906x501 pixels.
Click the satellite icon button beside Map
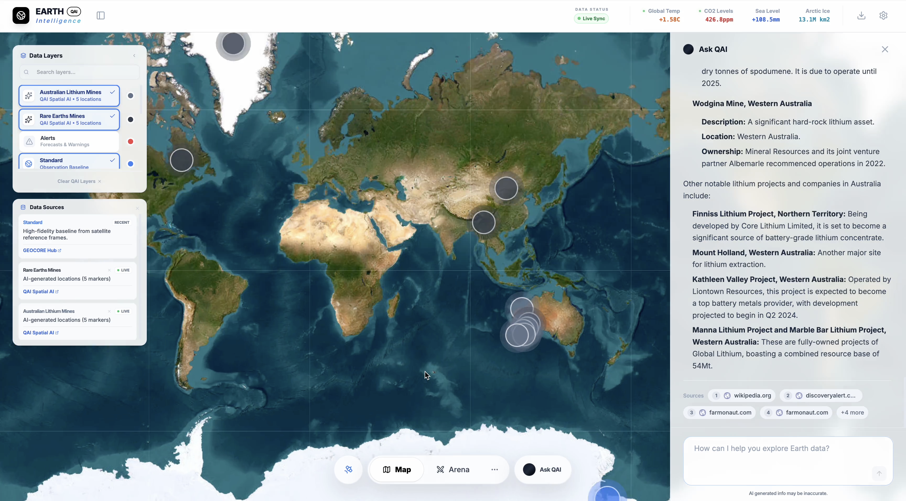coord(349,469)
